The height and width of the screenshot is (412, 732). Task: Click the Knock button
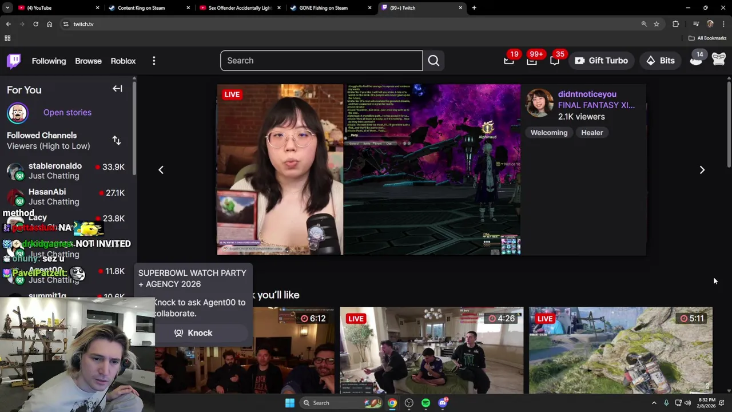193,333
